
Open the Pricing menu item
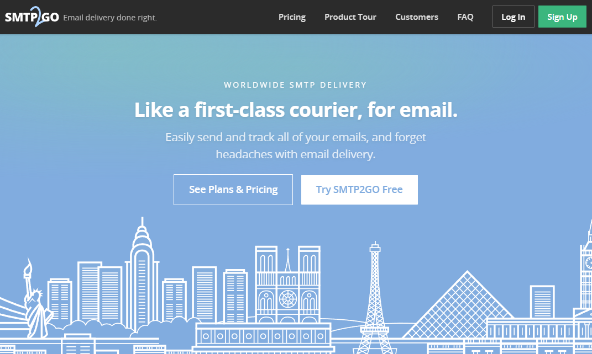[x=292, y=17]
